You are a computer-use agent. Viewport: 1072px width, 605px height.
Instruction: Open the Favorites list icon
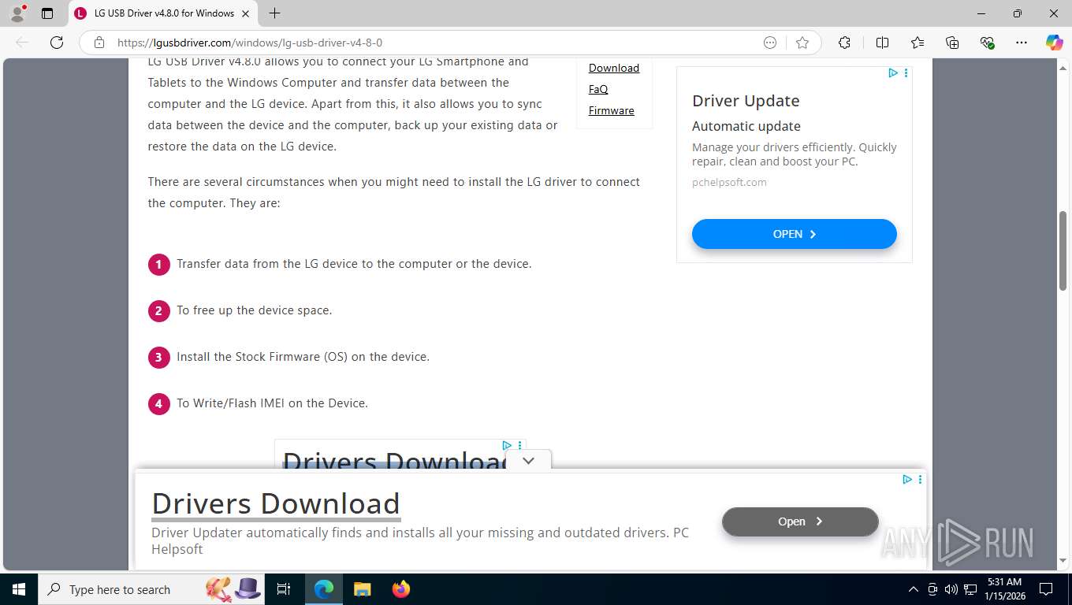coord(918,43)
